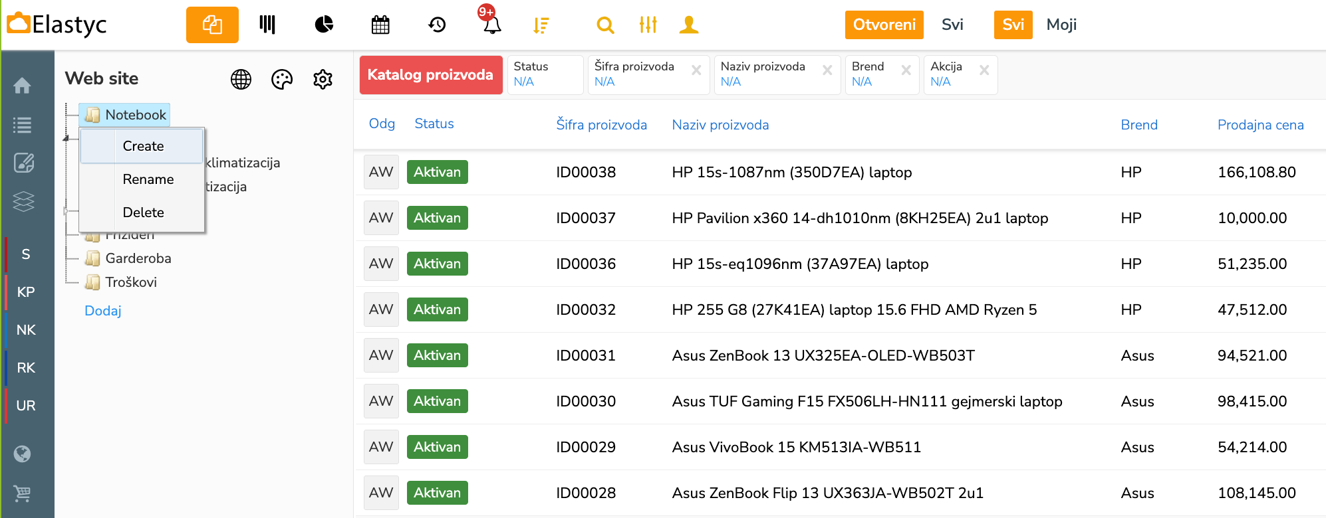This screenshot has height=518, width=1326.
Task: Click the Dodaj link
Action: pos(103,311)
